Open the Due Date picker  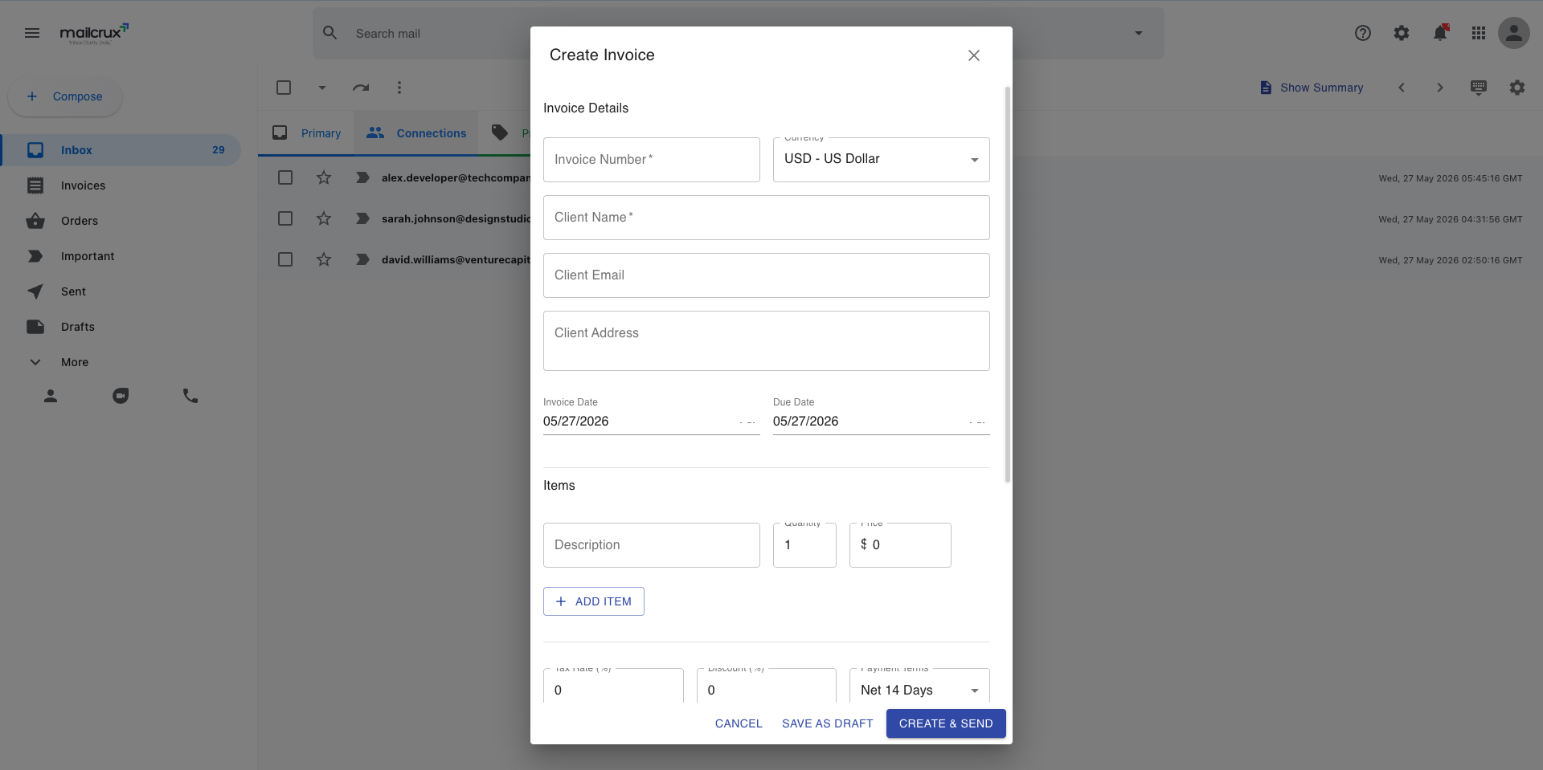(882, 422)
